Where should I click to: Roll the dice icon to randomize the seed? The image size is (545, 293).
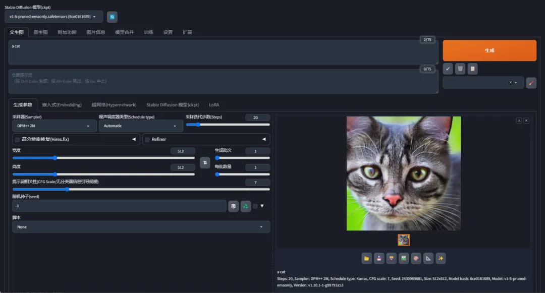(233, 206)
